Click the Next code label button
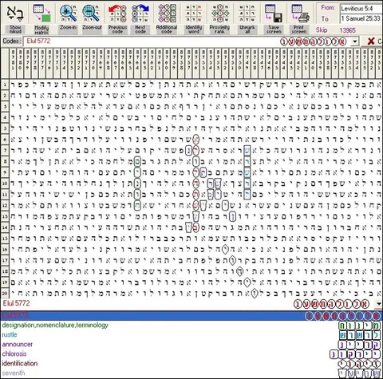The height and width of the screenshot is (379, 383). pos(140,30)
